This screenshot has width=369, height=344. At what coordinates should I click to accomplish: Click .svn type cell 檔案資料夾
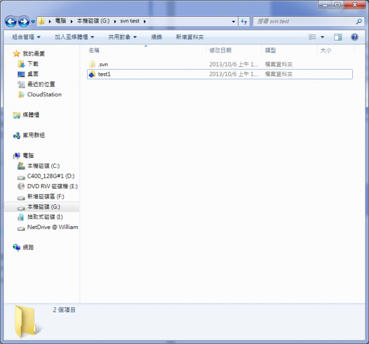point(278,64)
